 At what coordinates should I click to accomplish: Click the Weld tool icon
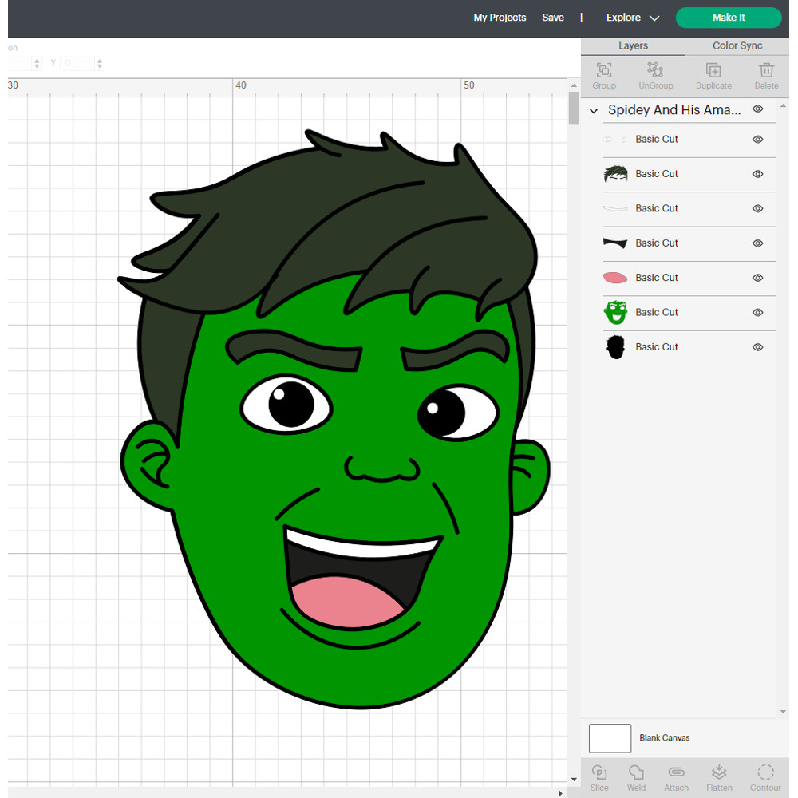(636, 772)
